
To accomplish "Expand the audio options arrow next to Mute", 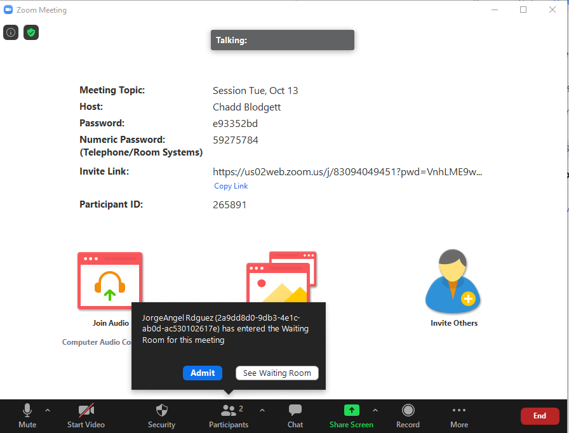I will pyautogui.click(x=48, y=410).
